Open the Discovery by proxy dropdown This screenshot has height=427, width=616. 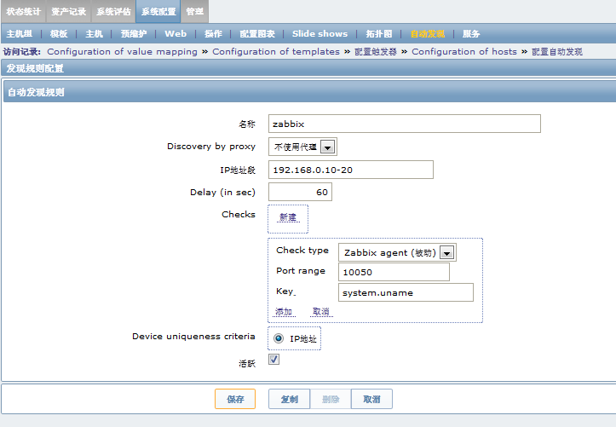point(302,147)
